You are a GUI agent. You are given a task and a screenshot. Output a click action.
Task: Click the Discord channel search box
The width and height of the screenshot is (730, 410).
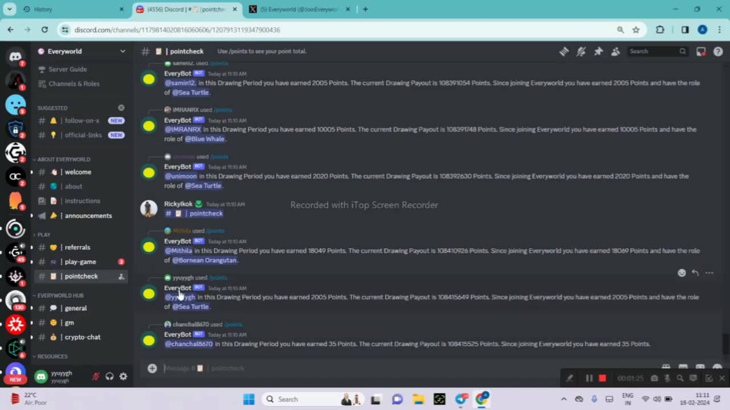tap(657, 51)
